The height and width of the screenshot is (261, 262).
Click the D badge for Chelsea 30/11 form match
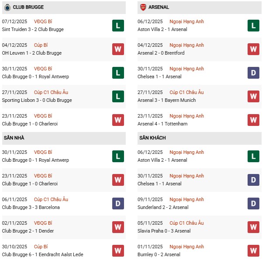[x=253, y=73]
